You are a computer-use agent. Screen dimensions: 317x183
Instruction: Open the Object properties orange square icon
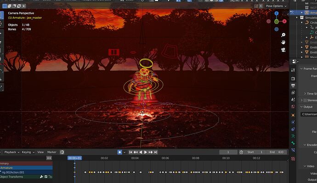coord(293,115)
